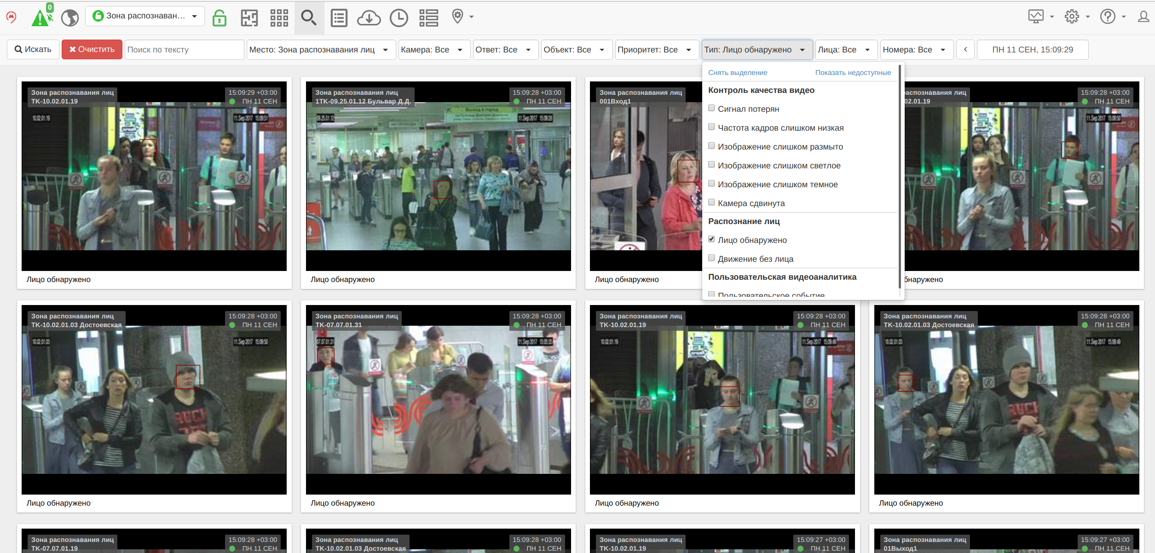Uncheck the Лицо обнаружено checkbox

pyautogui.click(x=711, y=239)
